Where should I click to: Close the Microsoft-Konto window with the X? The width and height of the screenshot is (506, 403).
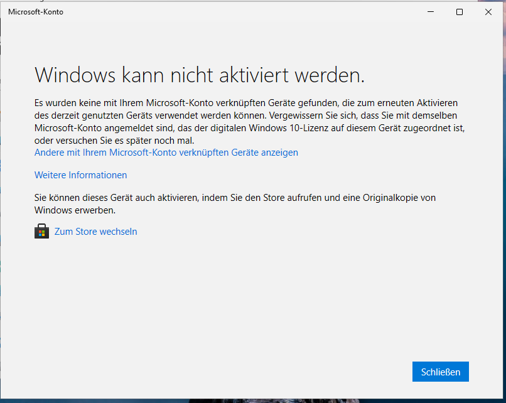[x=488, y=12]
